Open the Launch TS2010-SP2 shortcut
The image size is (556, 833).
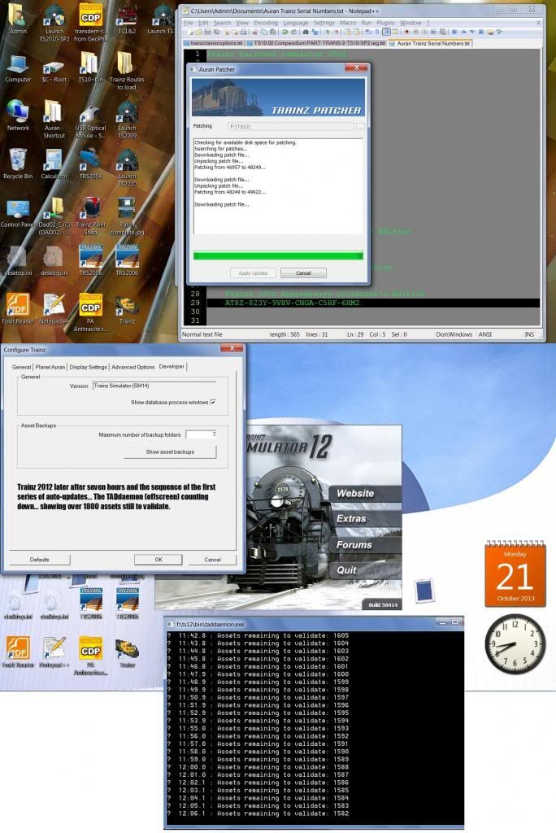pyautogui.click(x=54, y=23)
